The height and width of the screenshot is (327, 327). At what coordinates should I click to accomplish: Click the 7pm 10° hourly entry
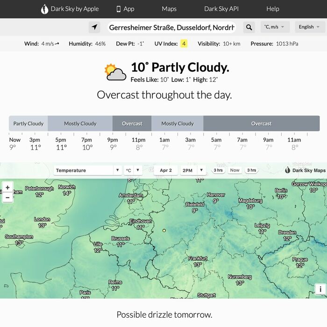87,144
